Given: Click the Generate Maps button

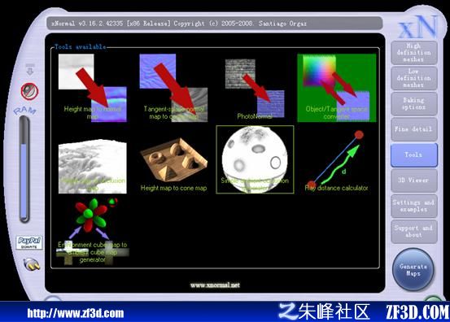Looking at the screenshot, I should [413, 269].
